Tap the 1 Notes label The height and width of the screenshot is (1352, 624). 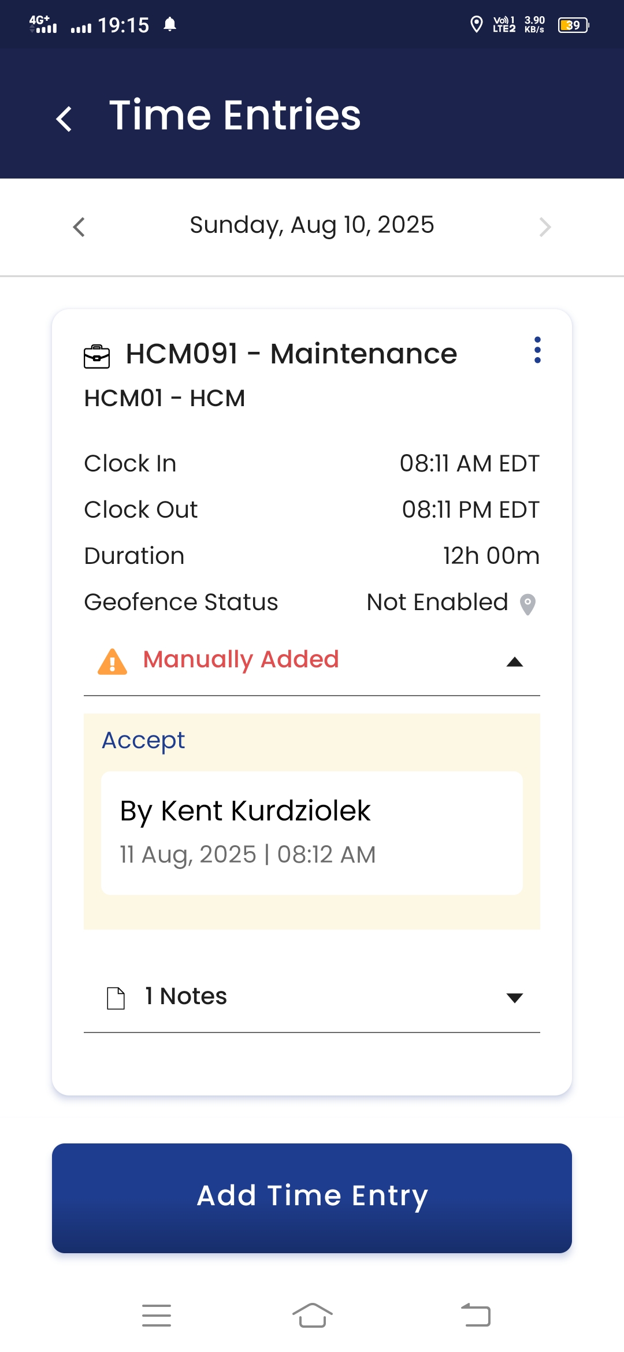coord(186,997)
